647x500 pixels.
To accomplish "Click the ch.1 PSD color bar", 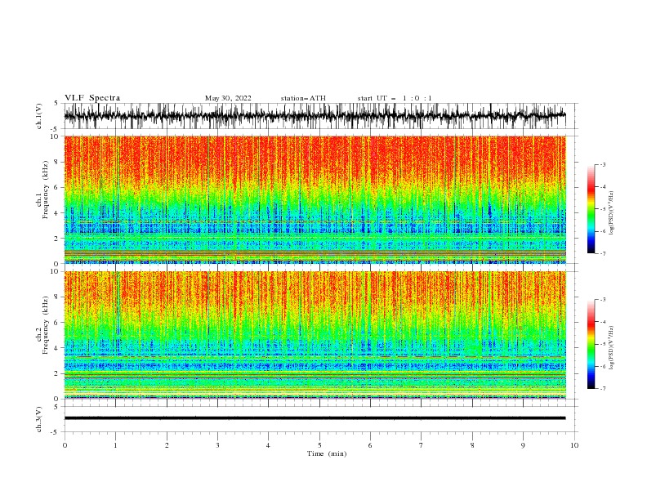I will pos(591,209).
